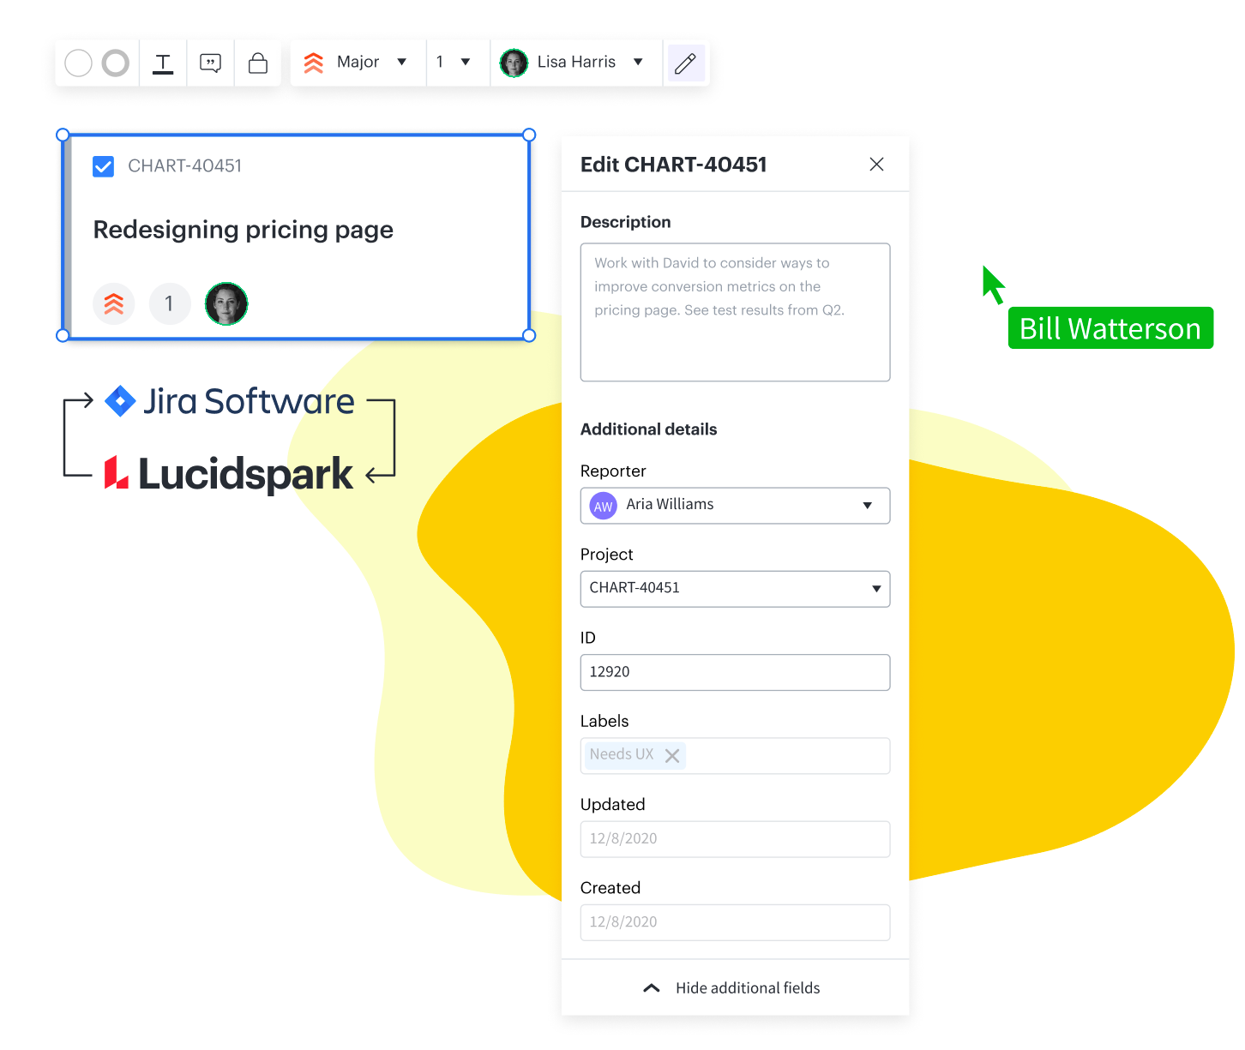Toggle the CHART-40451 card checkbox
This screenshot has width=1245, height=1050.
coord(103,166)
